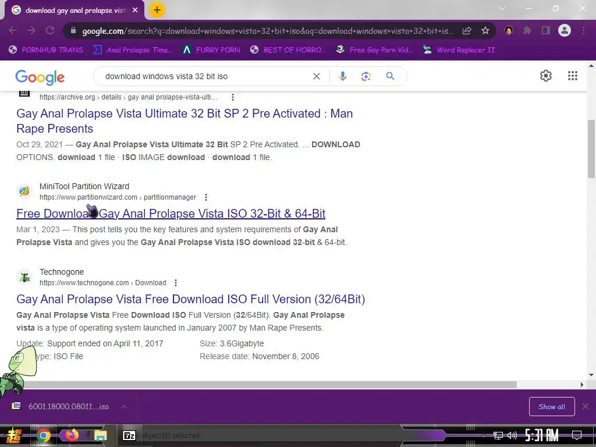Open the MiniTool Partition Wizard result title link
596x447 pixels.
click(x=171, y=214)
